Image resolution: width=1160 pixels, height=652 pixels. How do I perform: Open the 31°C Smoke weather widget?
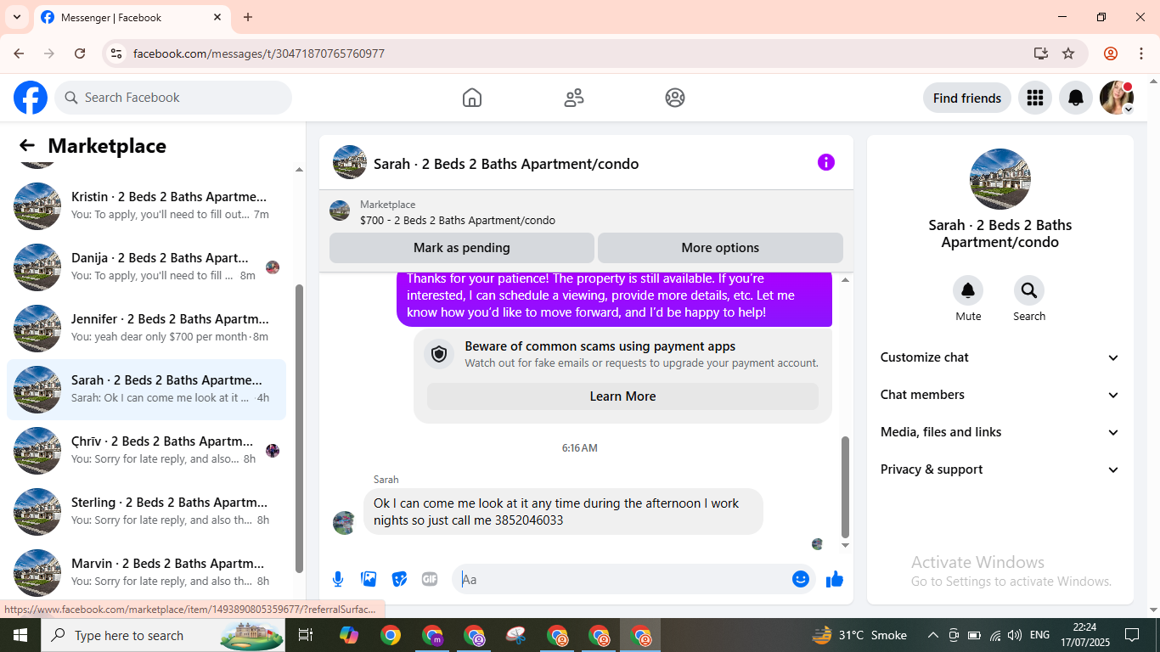[x=859, y=635]
